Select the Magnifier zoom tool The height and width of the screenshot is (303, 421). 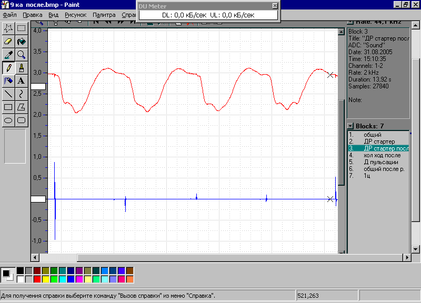(21, 55)
